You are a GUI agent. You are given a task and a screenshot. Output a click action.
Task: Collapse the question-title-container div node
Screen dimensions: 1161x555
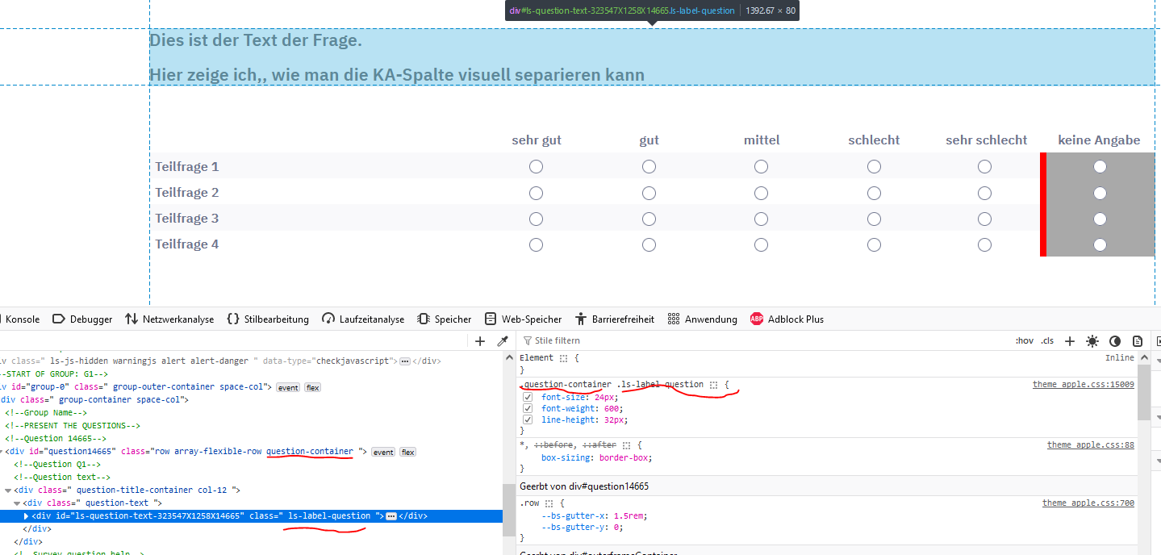8,490
